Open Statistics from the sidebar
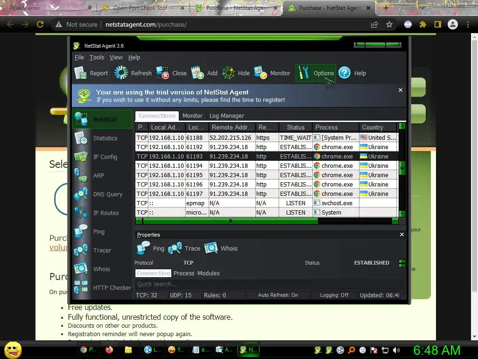Image resolution: width=478 pixels, height=359 pixels. [x=102, y=138]
